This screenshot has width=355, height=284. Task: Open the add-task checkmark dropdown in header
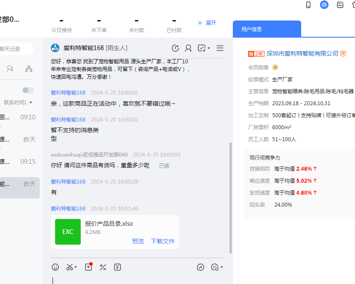[204, 48]
